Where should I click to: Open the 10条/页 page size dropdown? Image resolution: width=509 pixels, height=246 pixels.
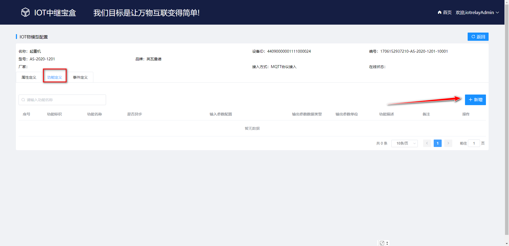pyautogui.click(x=404, y=143)
